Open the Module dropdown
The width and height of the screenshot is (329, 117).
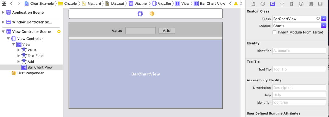pos(324,26)
